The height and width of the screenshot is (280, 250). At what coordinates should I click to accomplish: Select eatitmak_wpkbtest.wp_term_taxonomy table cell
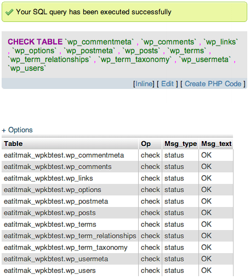pos(70,248)
